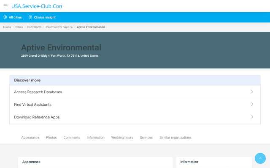Open the All cities link
The height and width of the screenshot is (168, 270).
pyautogui.click(x=15, y=17)
